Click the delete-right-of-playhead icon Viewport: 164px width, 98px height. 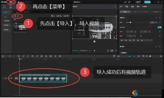pos(28,56)
